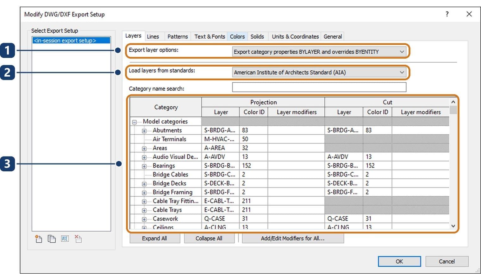Click the Cut Layer modifiers column header
The image size is (481, 280).
[421, 112]
